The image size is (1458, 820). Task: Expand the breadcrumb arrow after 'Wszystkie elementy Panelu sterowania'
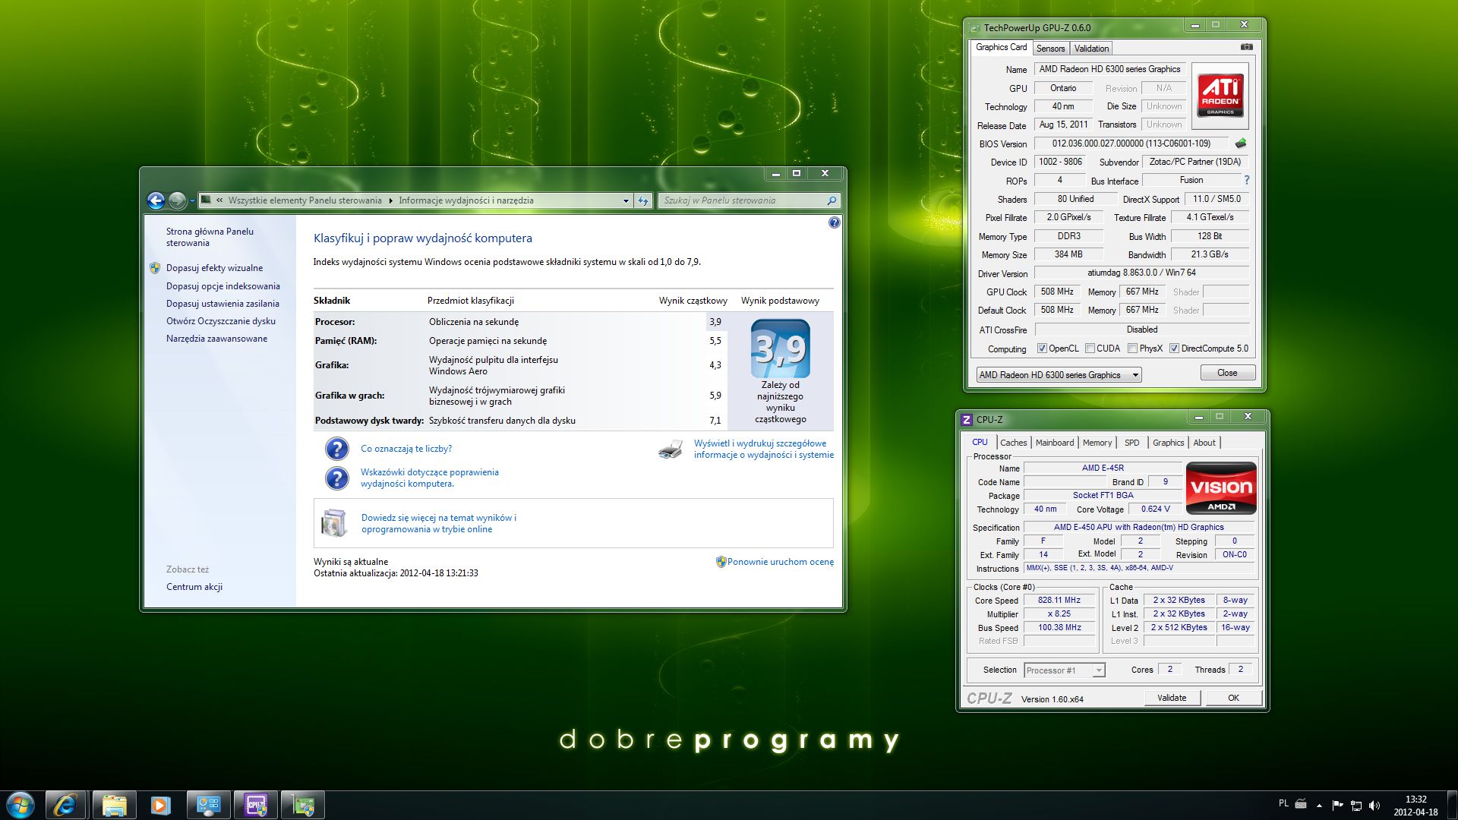point(390,200)
